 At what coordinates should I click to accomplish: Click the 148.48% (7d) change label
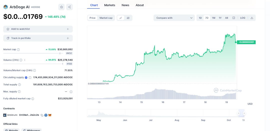pyautogui.click(x=55, y=17)
